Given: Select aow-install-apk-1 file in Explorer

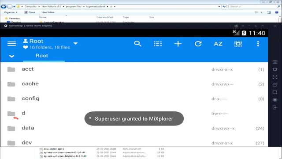Looking at the screenshot, I should [54, 149].
